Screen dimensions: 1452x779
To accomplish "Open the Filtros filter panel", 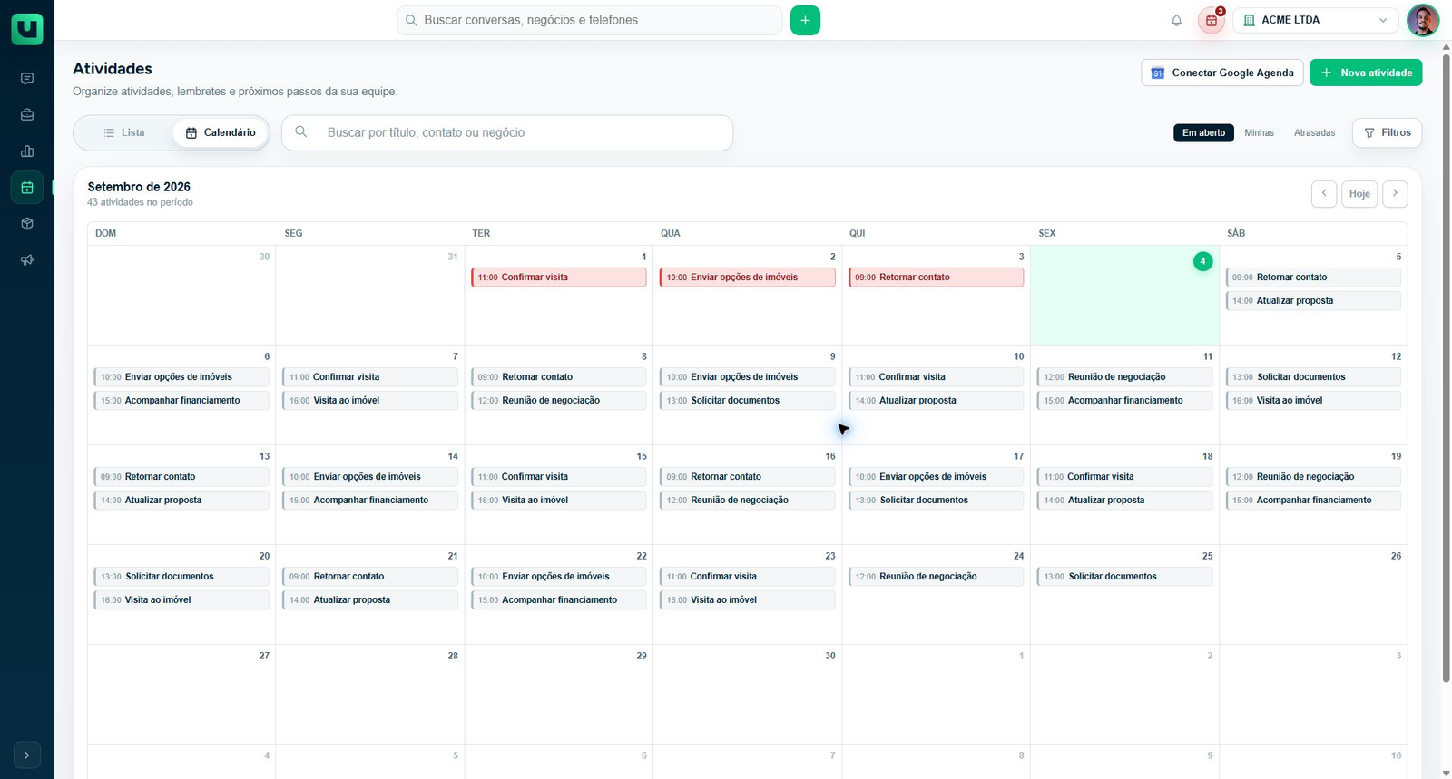I will 1388,132.
